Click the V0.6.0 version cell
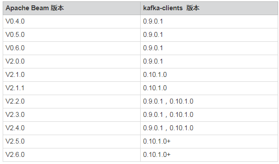Screen dimensions: 279x164 coord(71,48)
